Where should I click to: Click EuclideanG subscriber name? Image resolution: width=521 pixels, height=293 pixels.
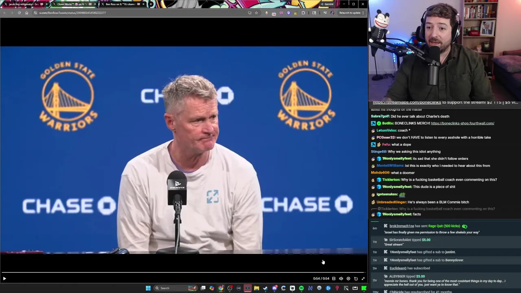coord(398,269)
